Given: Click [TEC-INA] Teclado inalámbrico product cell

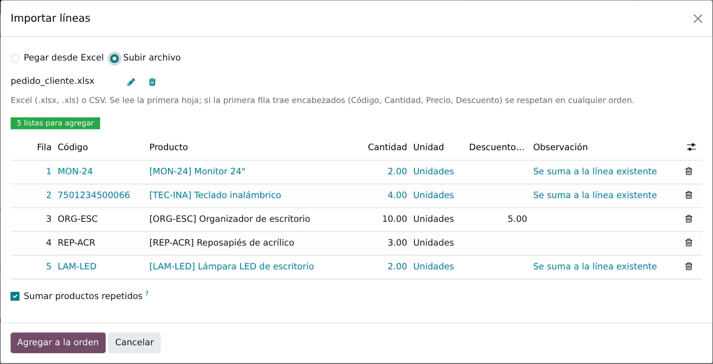Looking at the screenshot, I should point(215,195).
